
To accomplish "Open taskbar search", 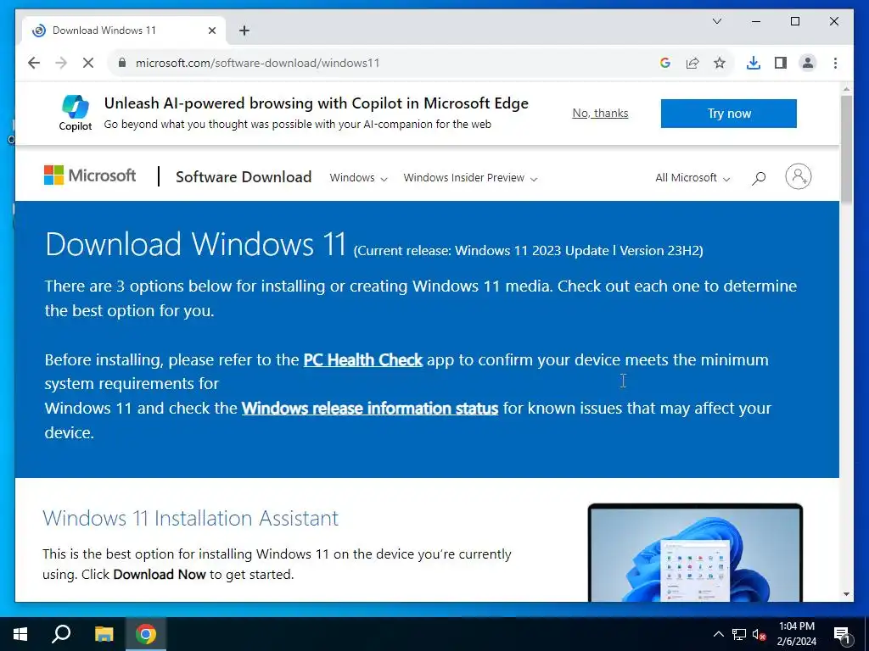I will pyautogui.click(x=61, y=634).
